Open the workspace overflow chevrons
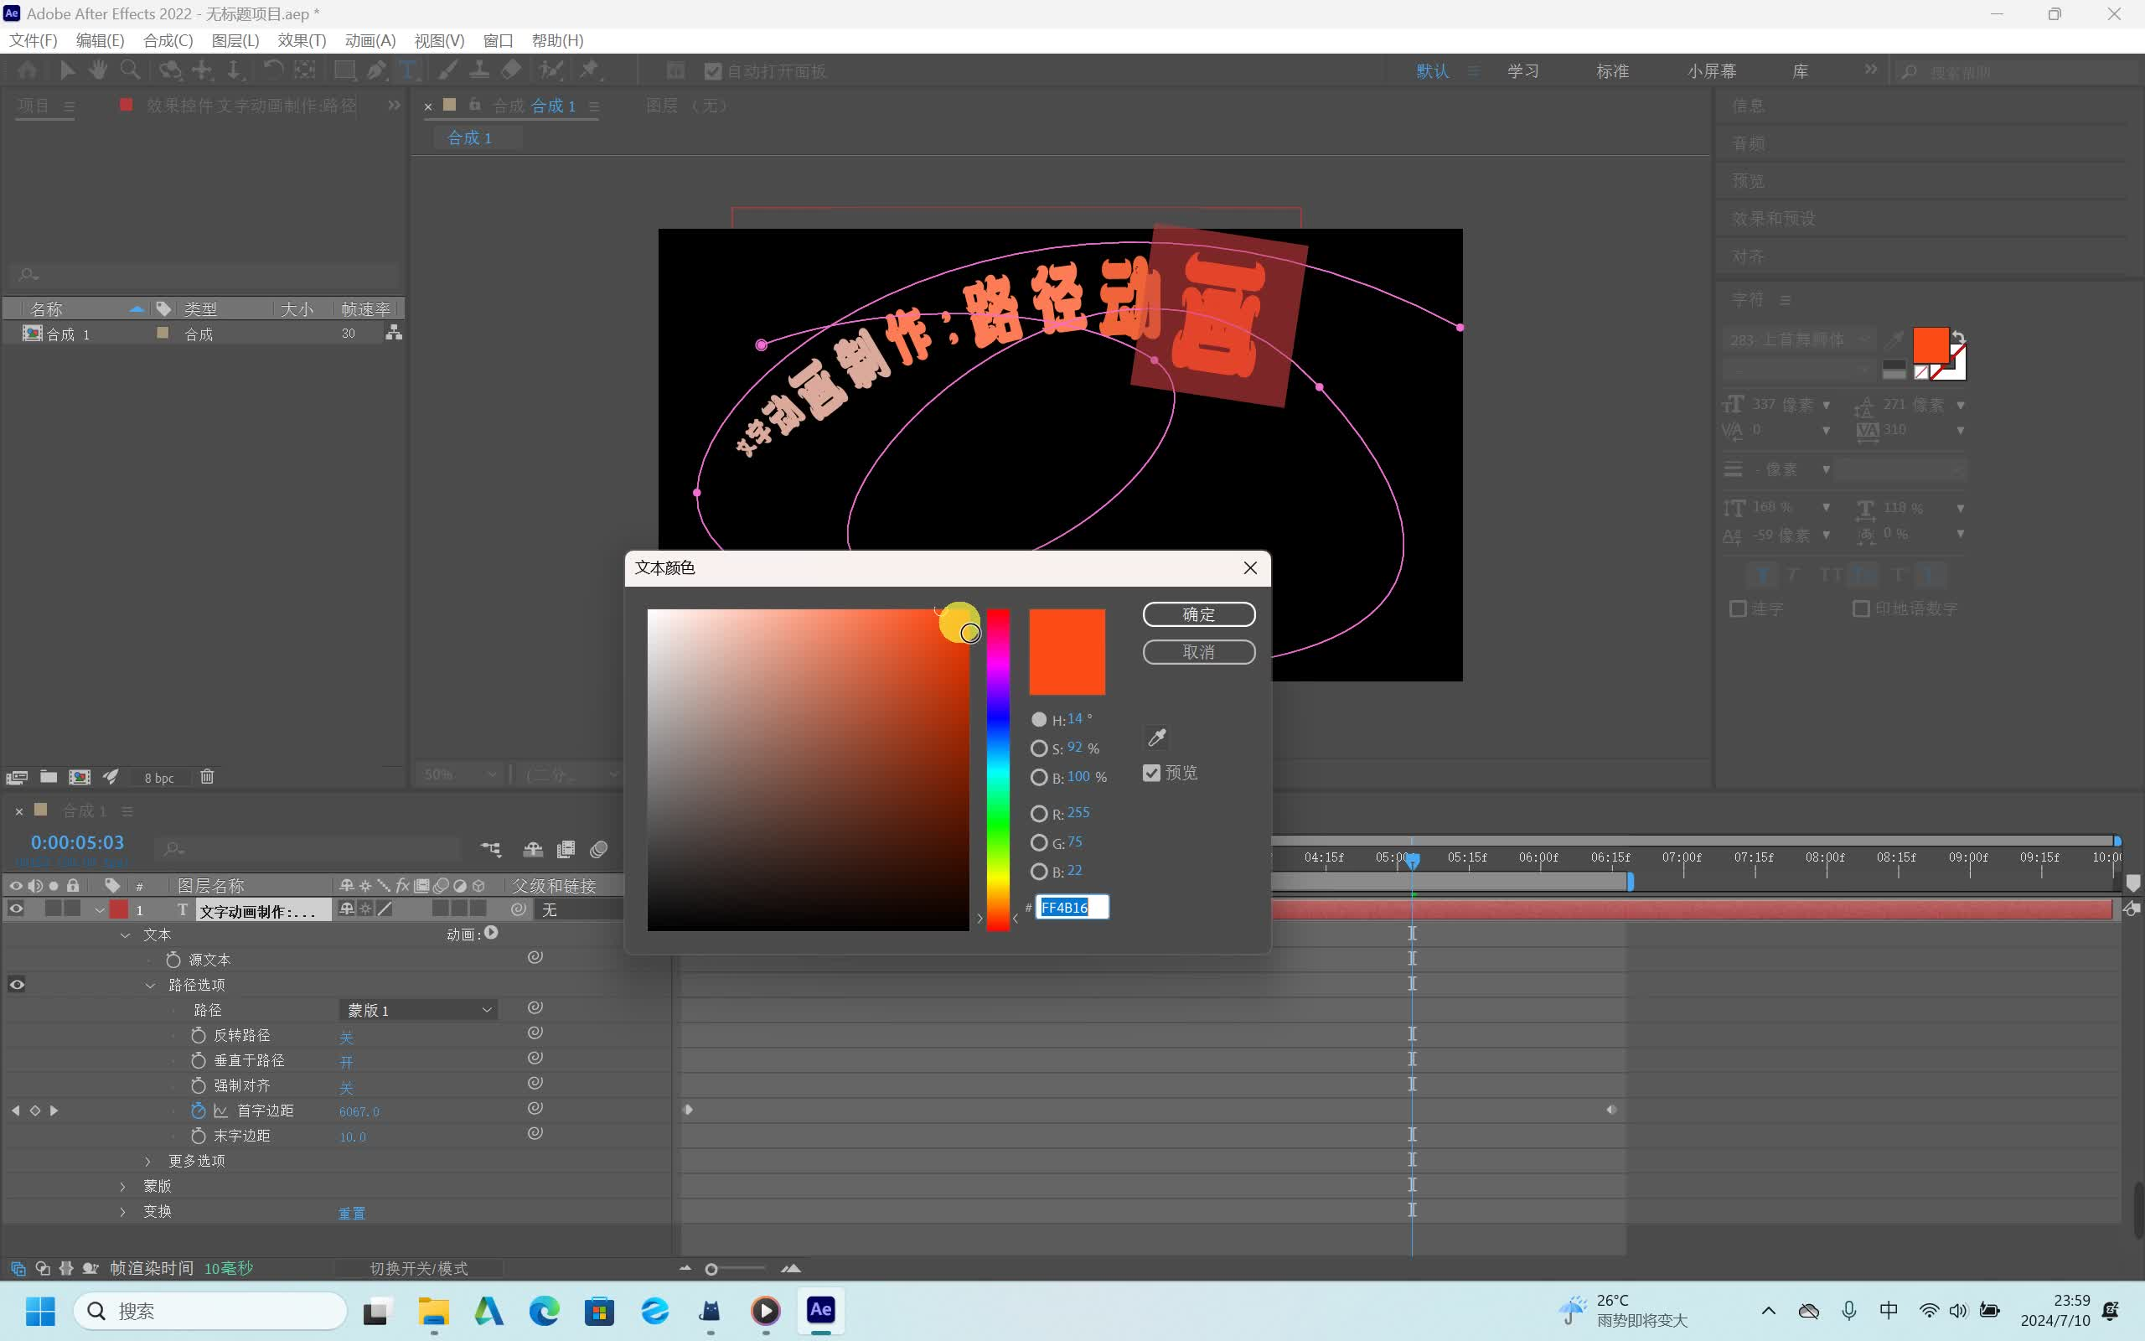This screenshot has width=2145, height=1341. click(1871, 70)
